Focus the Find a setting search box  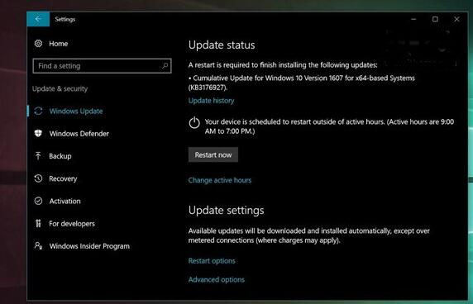click(102, 66)
